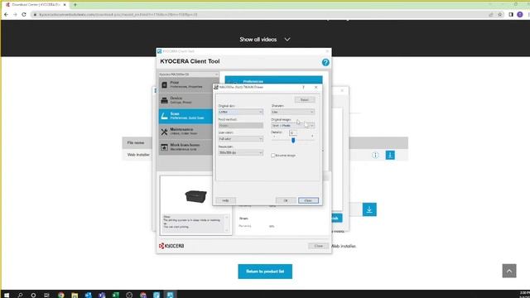The width and height of the screenshot is (530, 298).
Task: Click the Maintenance wrench icon
Action: [164, 132]
